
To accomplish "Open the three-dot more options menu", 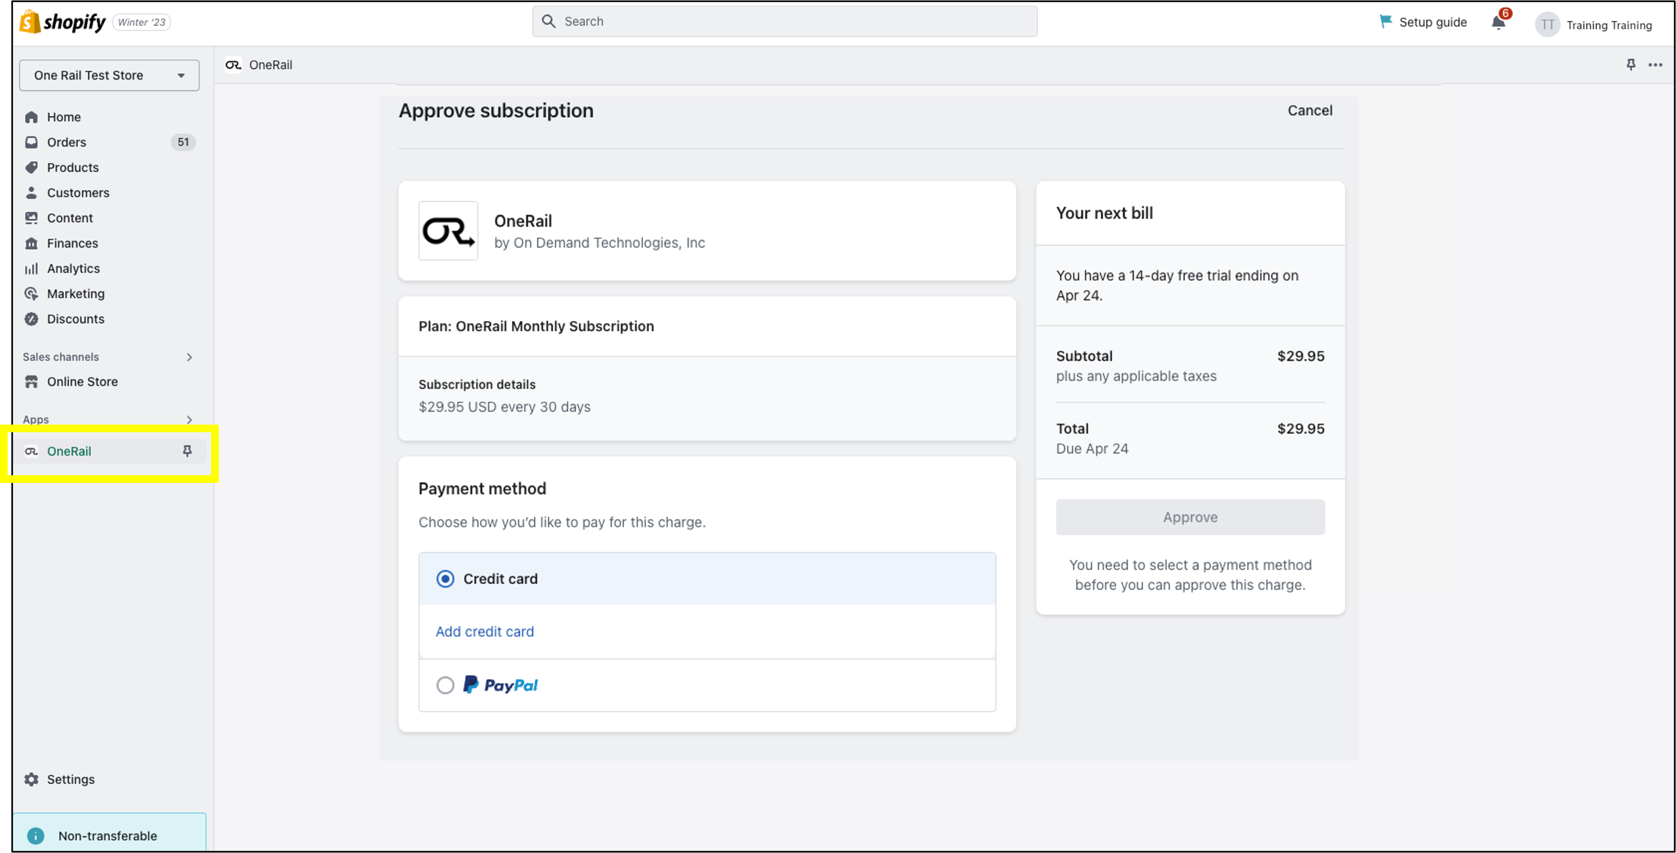I will point(1655,64).
